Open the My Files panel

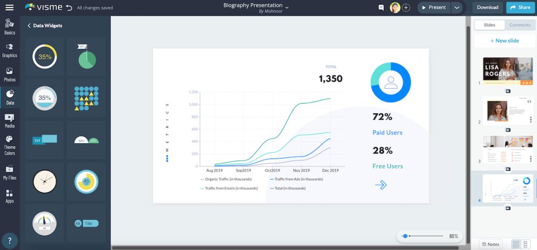click(x=9, y=173)
